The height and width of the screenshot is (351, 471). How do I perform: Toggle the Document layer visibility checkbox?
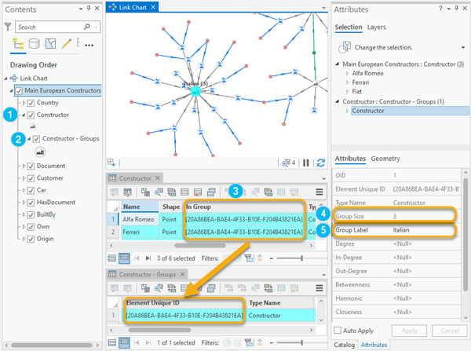pyautogui.click(x=30, y=166)
